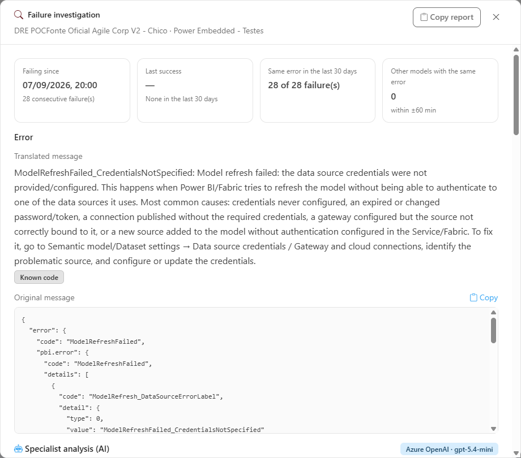Click the JSON line '"error": {'
This screenshot has height=458, width=521.
coord(48,330)
